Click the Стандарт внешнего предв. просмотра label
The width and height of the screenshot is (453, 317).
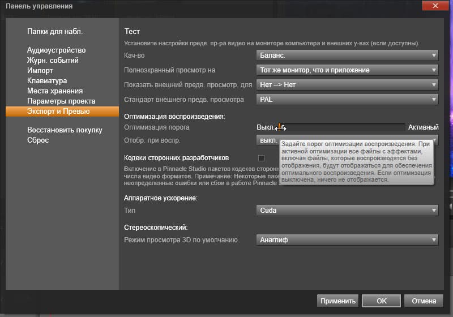183,100
